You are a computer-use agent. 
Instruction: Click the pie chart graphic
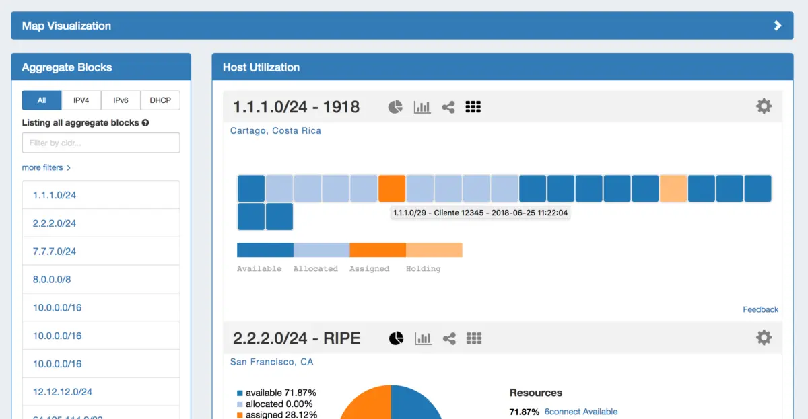pyautogui.click(x=391, y=402)
